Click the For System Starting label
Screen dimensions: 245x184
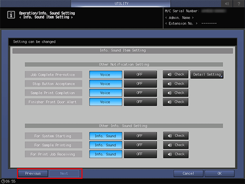coord(54,136)
